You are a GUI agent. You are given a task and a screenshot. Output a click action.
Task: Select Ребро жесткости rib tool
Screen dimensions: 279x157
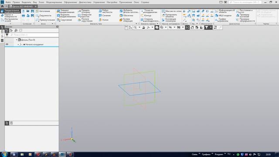pyautogui.click(x=105, y=11)
